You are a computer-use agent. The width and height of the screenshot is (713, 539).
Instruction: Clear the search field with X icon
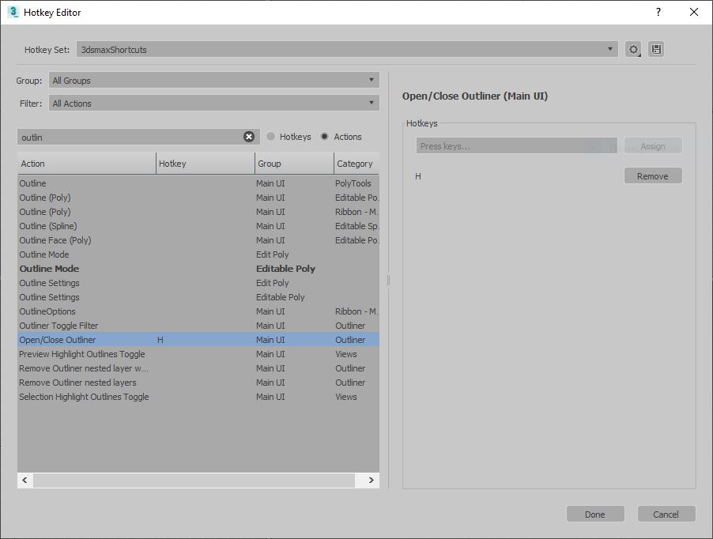point(249,137)
